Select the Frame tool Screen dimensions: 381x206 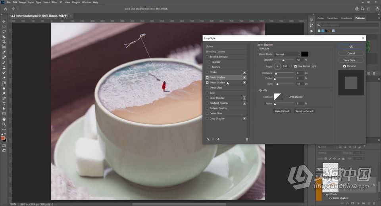tap(4, 47)
